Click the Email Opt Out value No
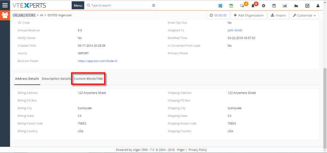 [x=230, y=22]
